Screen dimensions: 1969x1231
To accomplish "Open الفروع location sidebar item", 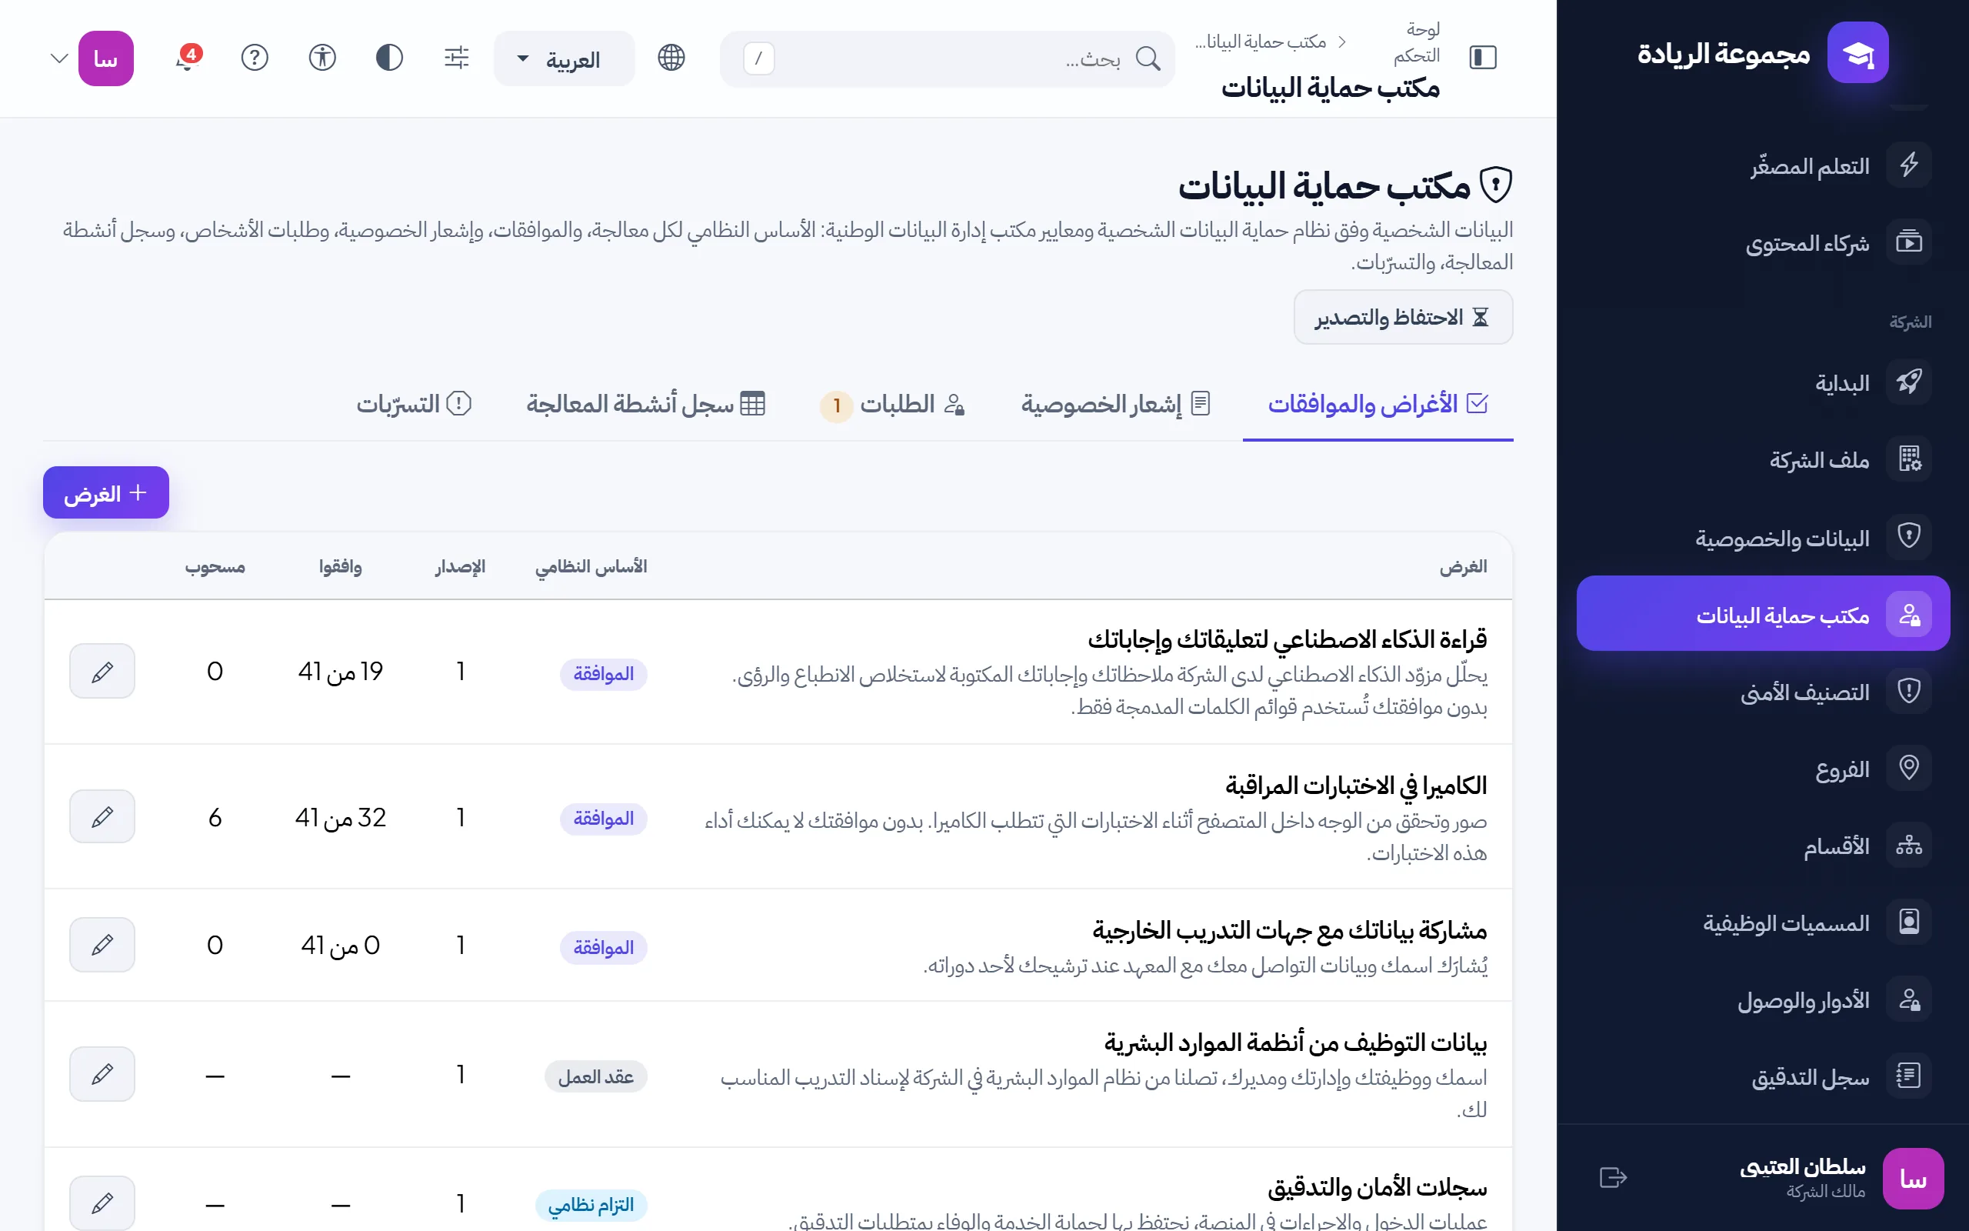I will point(1762,768).
